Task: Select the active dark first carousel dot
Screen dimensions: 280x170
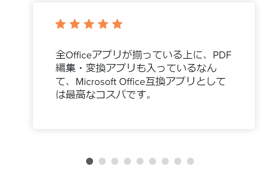Action: pos(90,161)
